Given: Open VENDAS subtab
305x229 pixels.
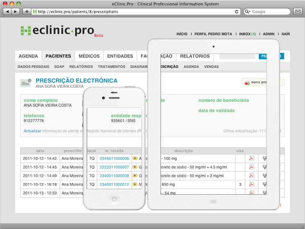Looking at the screenshot, I should click(x=211, y=67).
